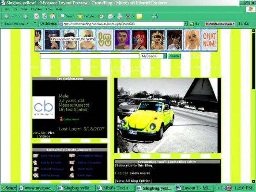Click View All Blog Entries link

[x=133, y=181]
